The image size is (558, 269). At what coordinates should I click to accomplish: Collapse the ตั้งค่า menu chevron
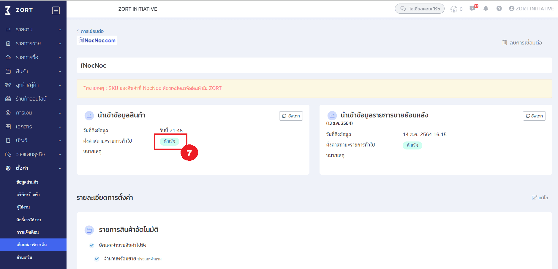(x=60, y=168)
